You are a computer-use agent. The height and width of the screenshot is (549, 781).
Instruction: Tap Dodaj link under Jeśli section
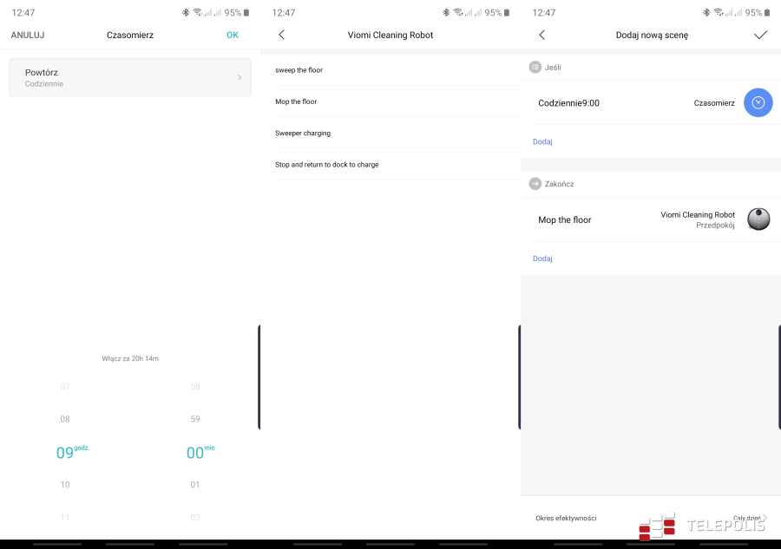point(542,141)
